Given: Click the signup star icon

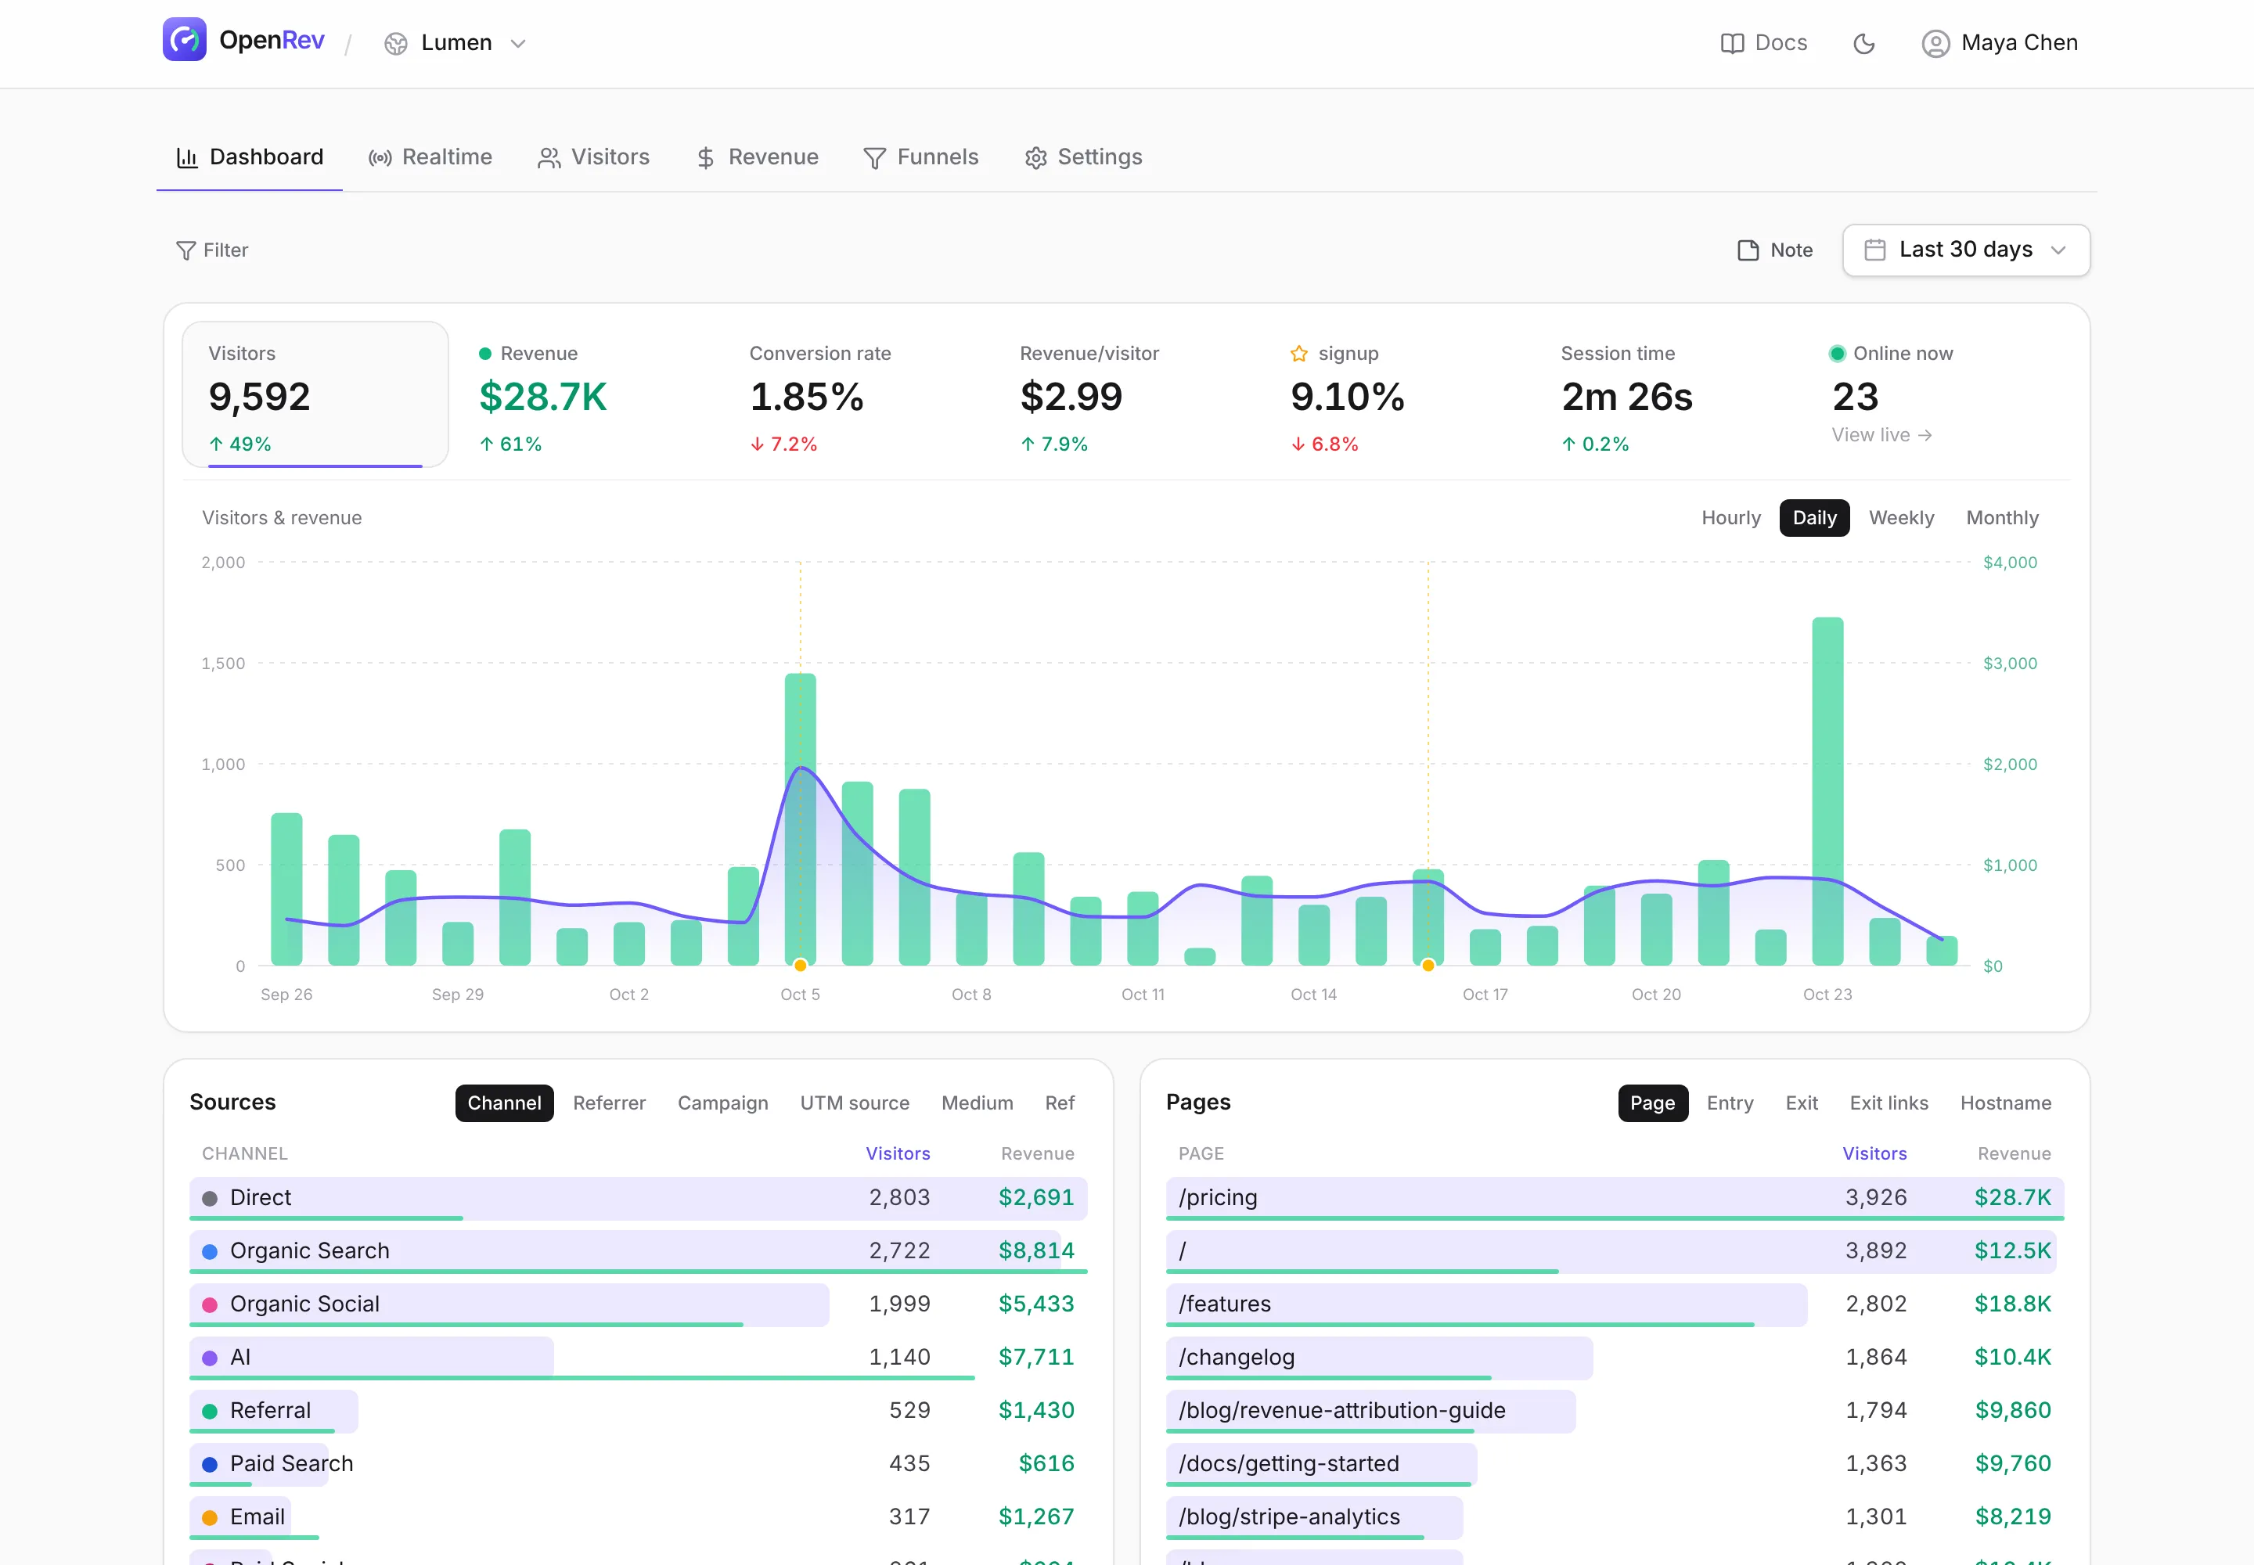Looking at the screenshot, I should pos(1298,353).
